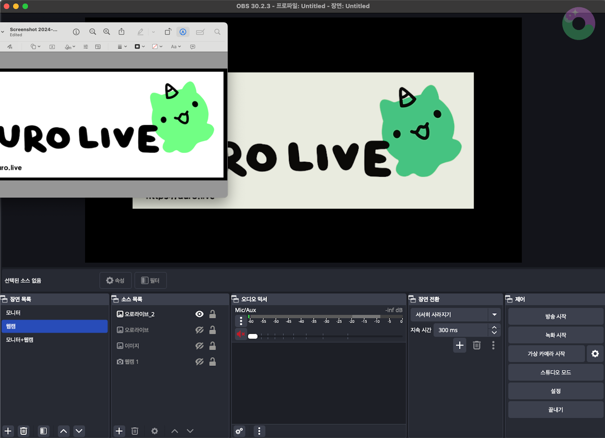Delete the selected scene

pyautogui.click(x=23, y=431)
